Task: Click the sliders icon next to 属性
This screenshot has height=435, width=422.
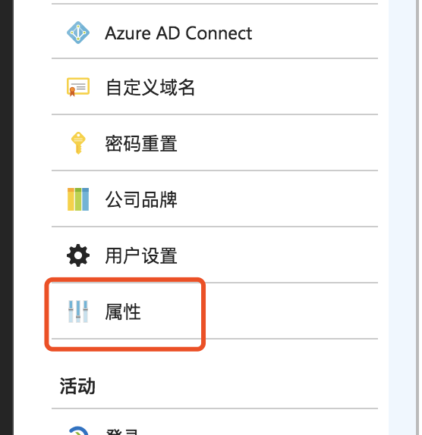Action: (x=78, y=311)
